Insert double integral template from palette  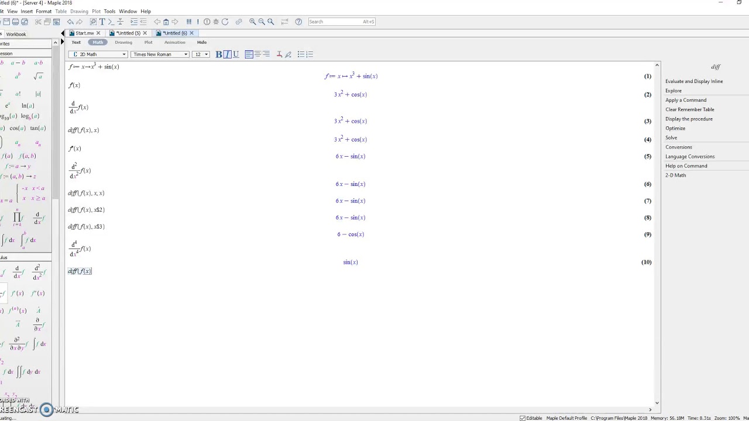28,371
